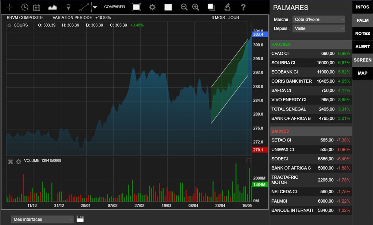373x225 pixels.
Task: Open COURS indicator settings gear
Action: tap(9, 25)
